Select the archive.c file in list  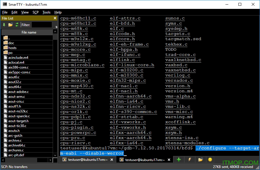point(15,140)
